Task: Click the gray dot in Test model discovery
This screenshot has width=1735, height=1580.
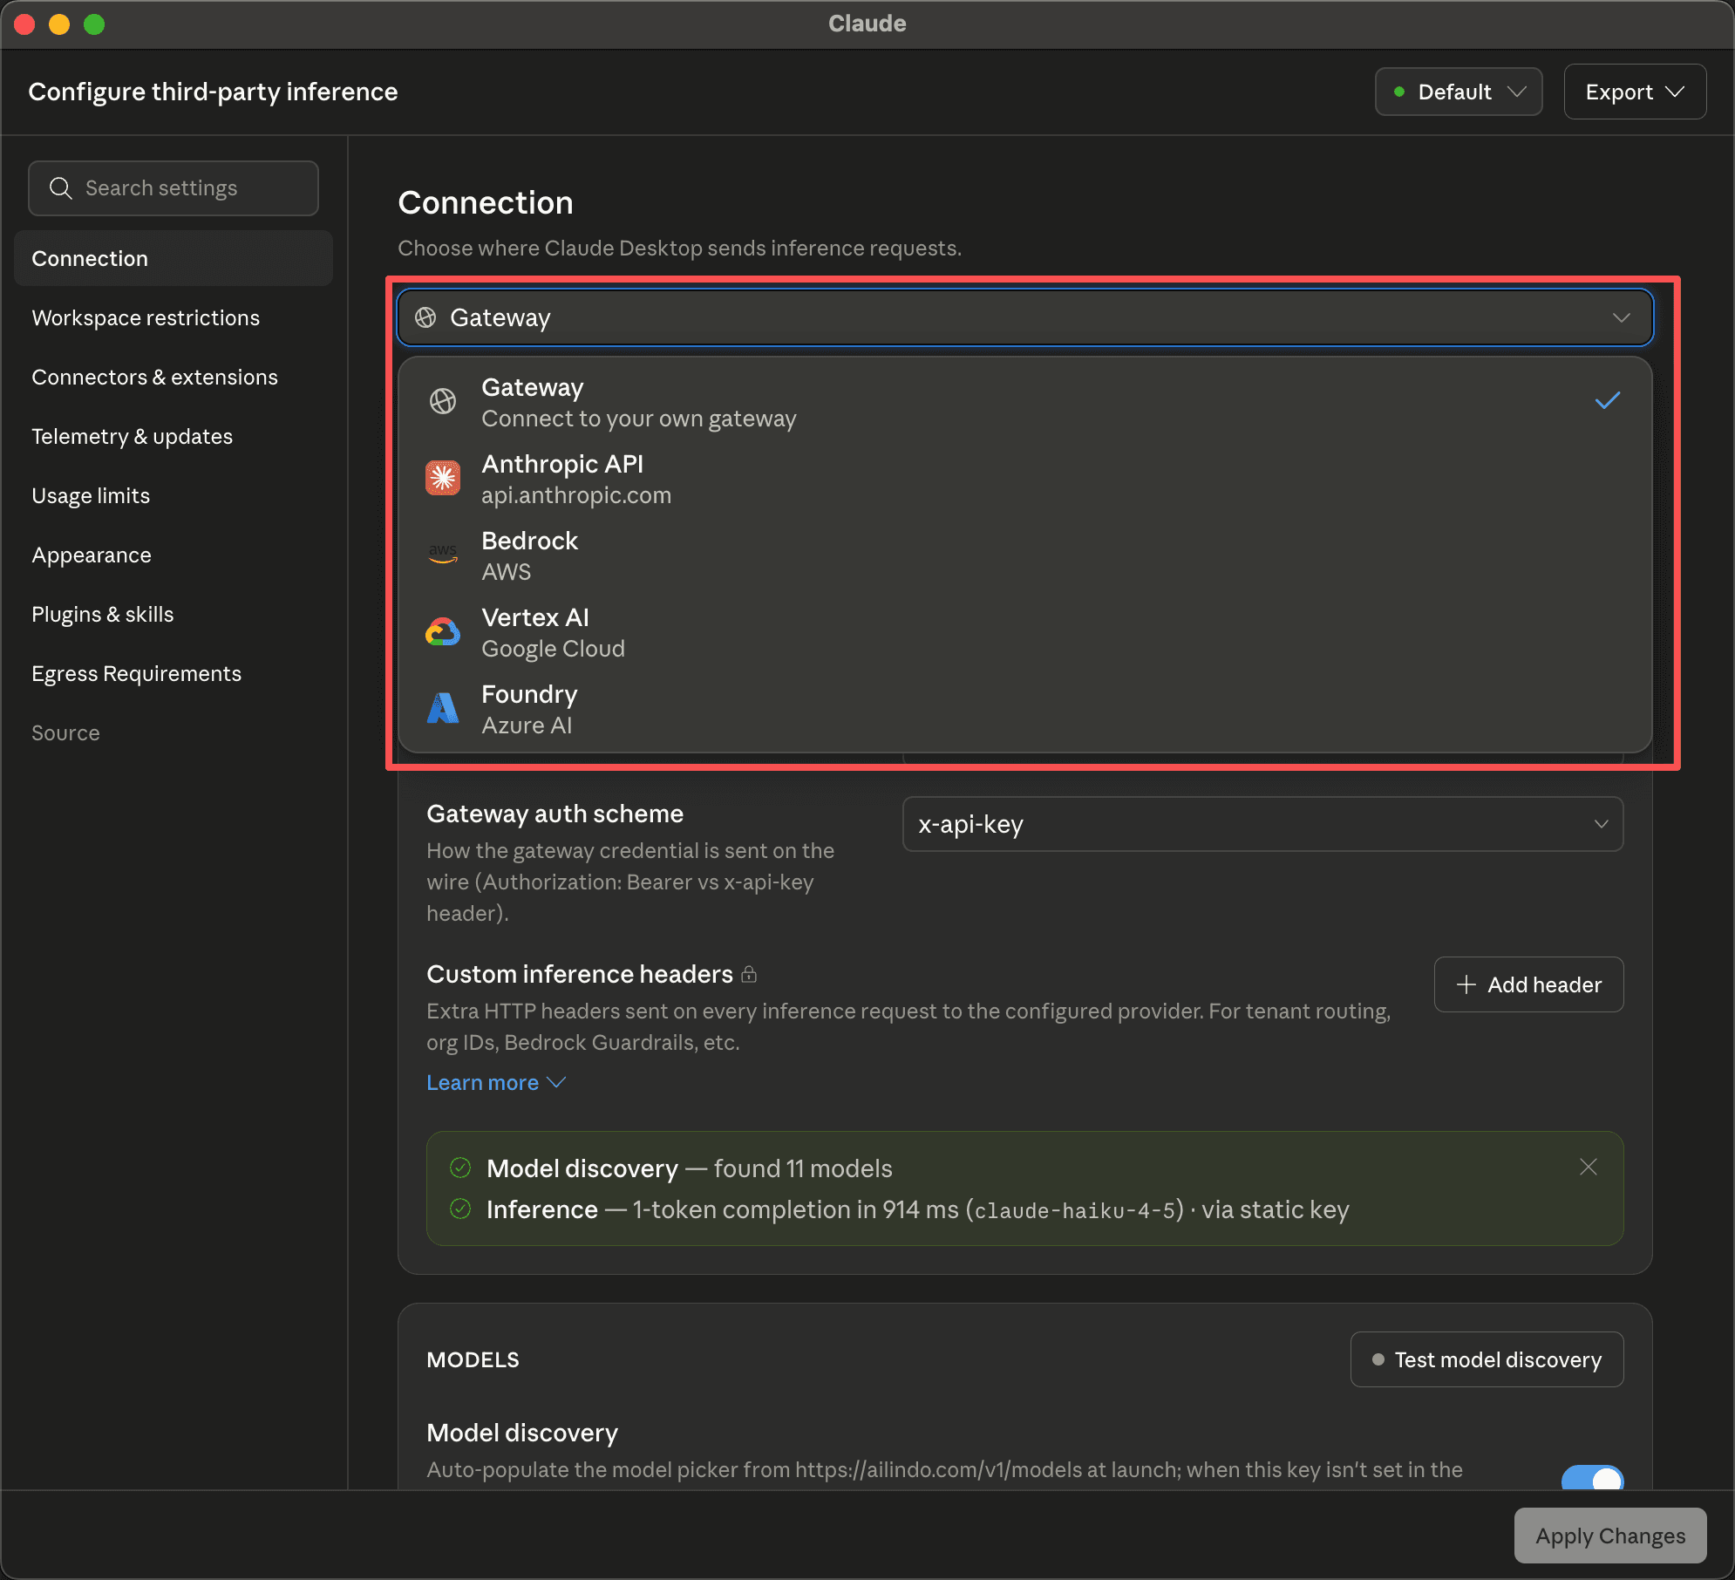Action: (x=1378, y=1359)
